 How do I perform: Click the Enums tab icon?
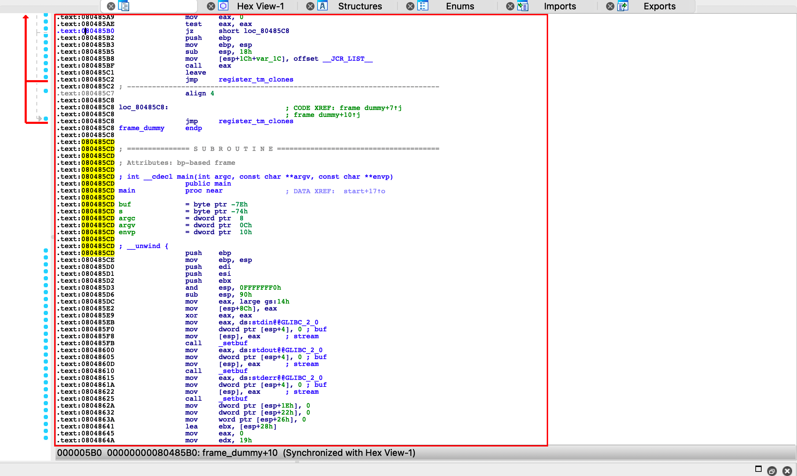[423, 6]
